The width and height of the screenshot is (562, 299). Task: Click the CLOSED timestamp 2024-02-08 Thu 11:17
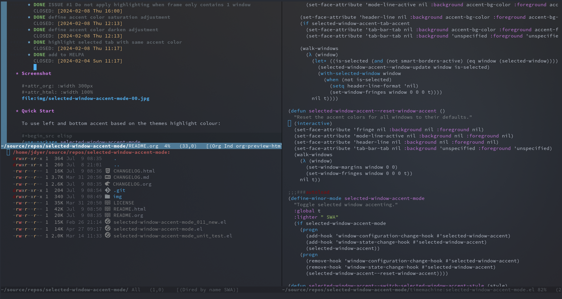[90, 48]
